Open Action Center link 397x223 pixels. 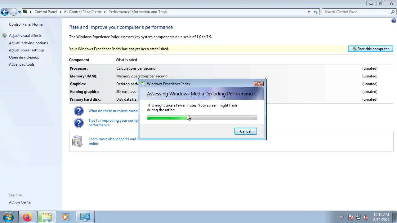point(20,202)
